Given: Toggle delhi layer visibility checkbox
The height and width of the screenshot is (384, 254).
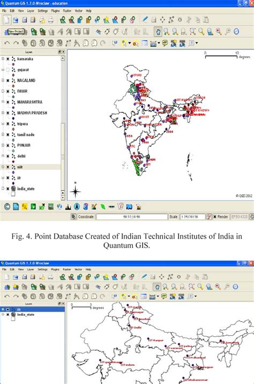Looking at the screenshot, I should (x=8, y=156).
